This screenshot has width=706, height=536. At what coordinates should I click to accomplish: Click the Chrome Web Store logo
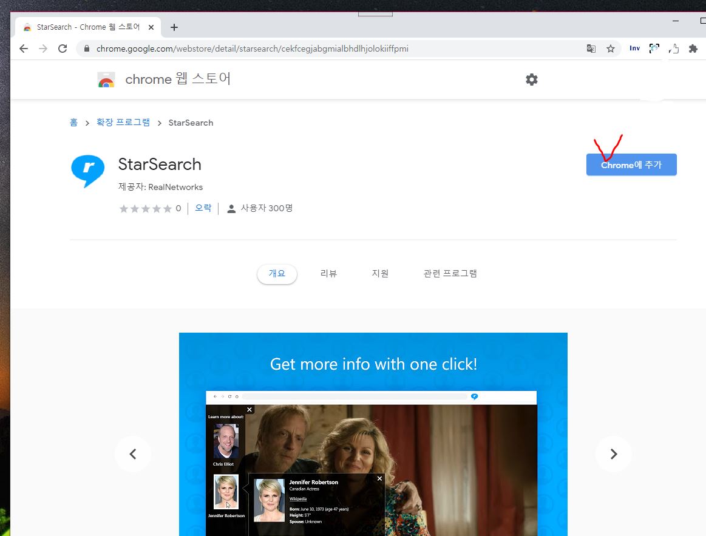point(106,80)
